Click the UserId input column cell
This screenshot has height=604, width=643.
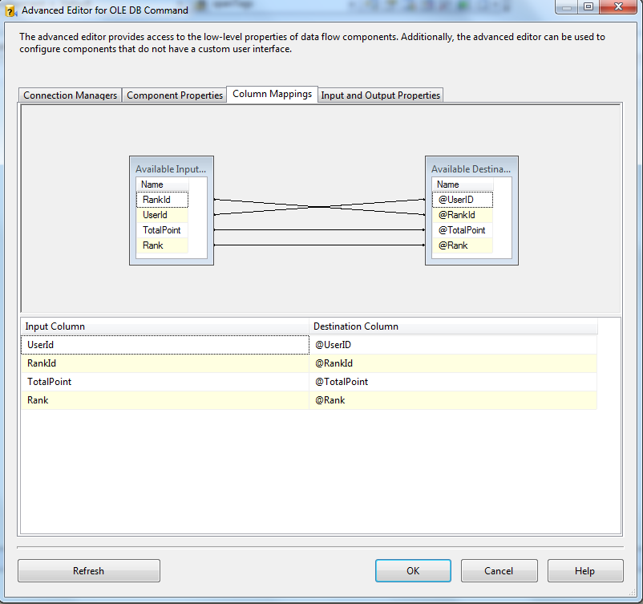coord(165,345)
